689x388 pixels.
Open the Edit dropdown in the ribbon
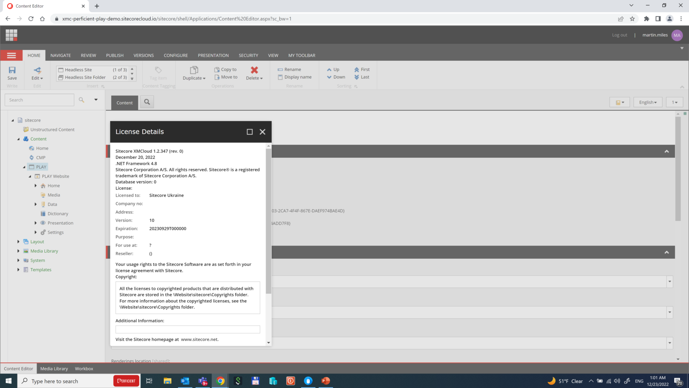pyautogui.click(x=37, y=77)
